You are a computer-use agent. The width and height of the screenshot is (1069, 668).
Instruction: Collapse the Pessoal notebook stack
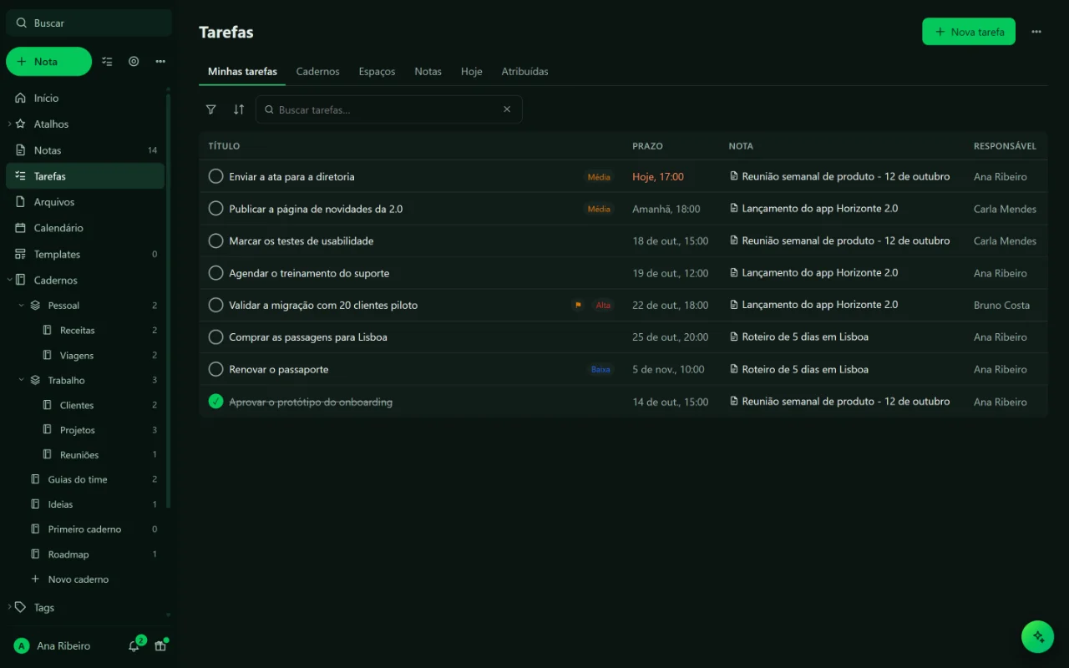[22, 306]
